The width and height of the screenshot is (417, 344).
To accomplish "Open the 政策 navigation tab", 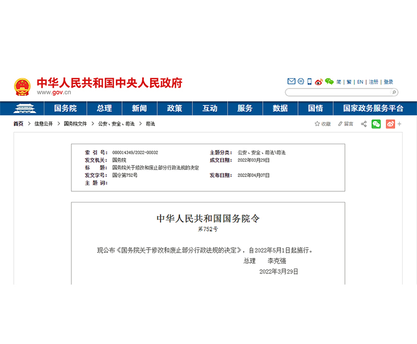I will tap(175, 108).
